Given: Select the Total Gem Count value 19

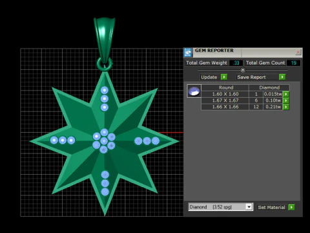Looking at the screenshot, I should (x=294, y=63).
